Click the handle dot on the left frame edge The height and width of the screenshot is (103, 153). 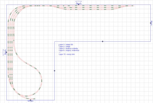coord(6,53)
